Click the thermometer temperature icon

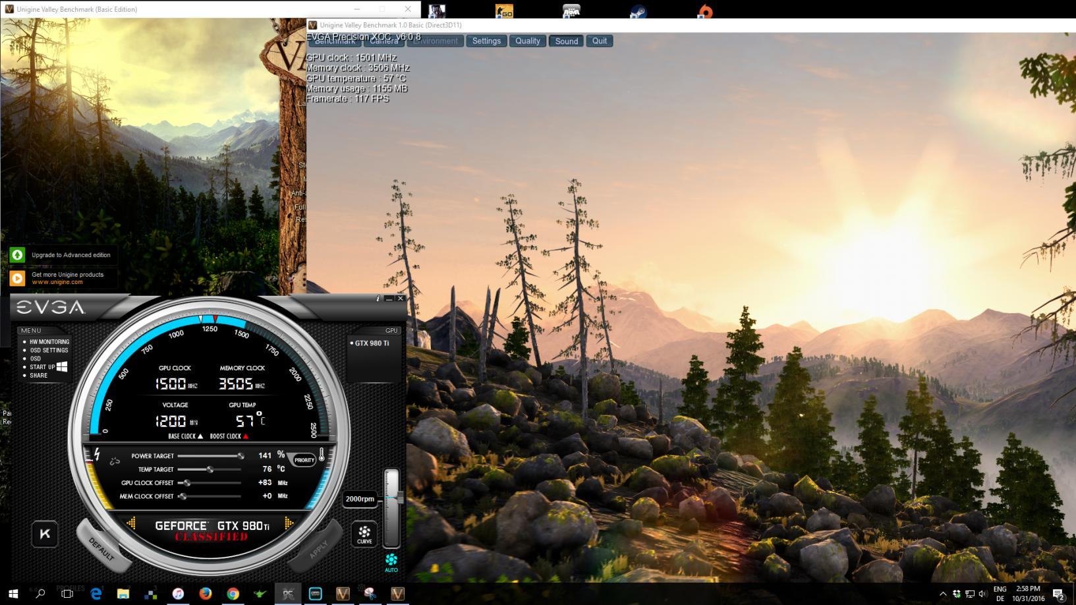pyautogui.click(x=322, y=455)
